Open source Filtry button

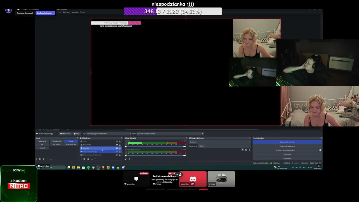point(77,134)
